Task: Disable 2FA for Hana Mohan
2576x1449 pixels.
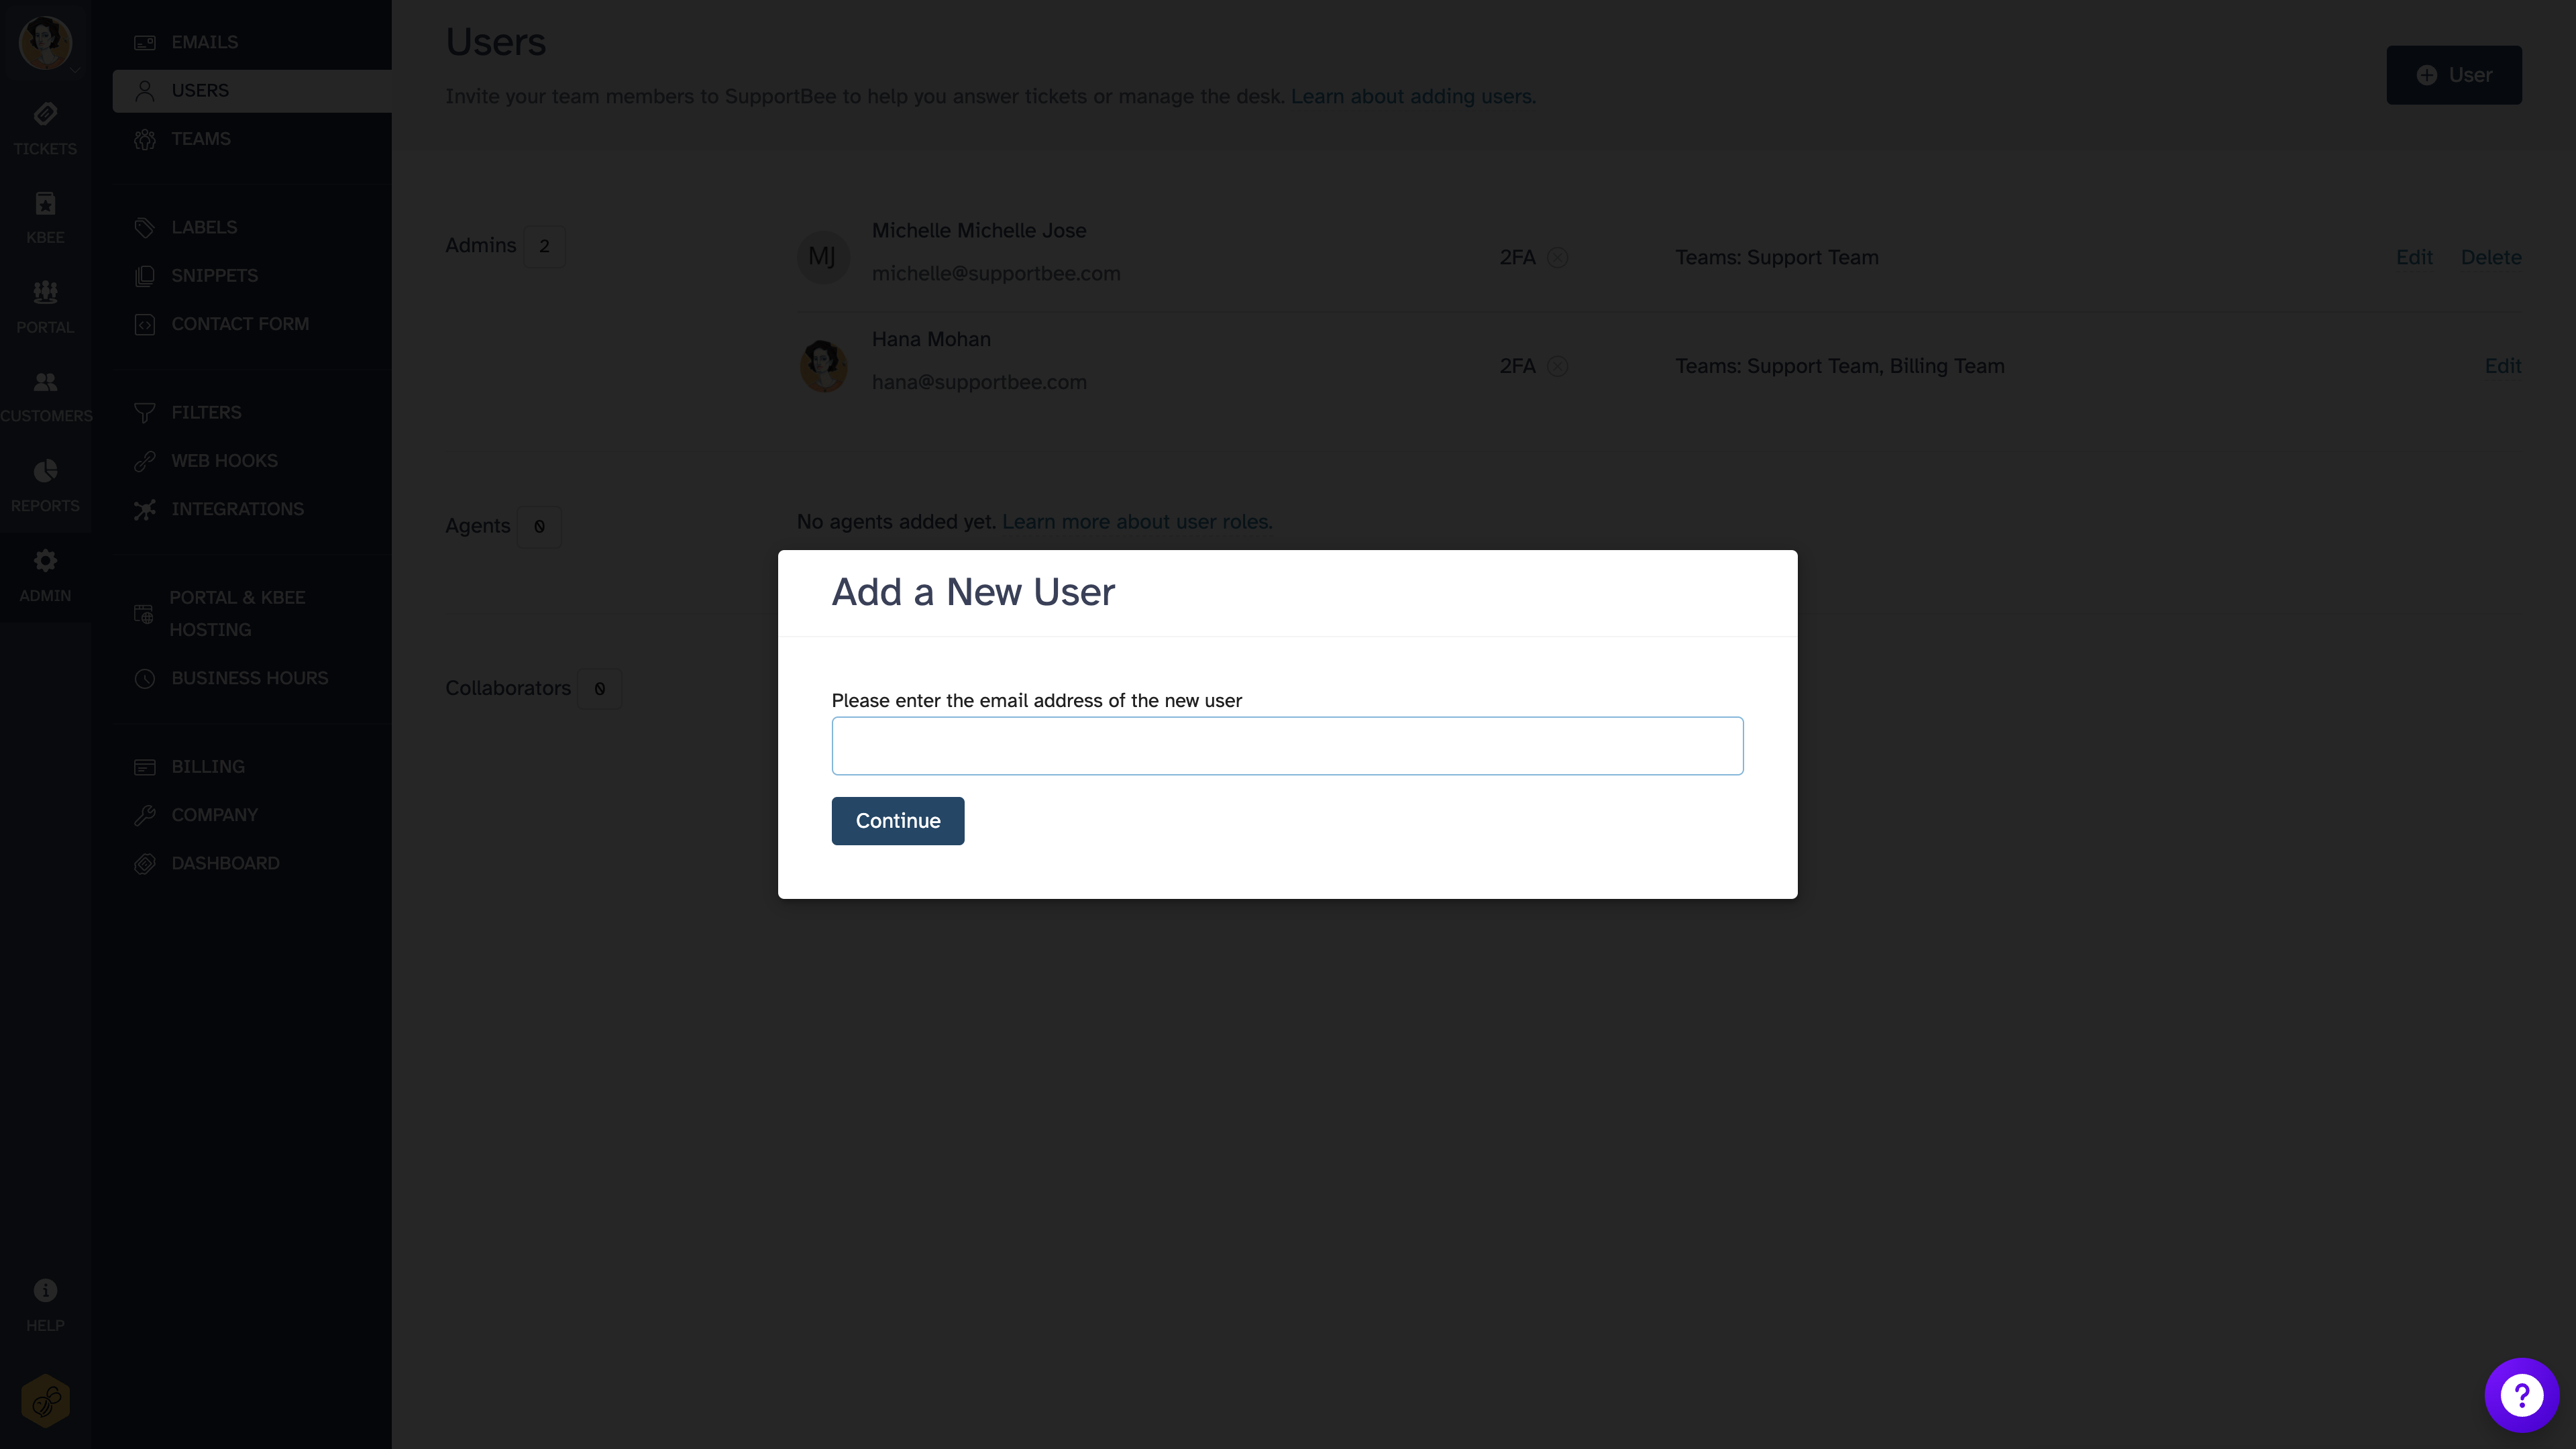Action: [1558, 366]
